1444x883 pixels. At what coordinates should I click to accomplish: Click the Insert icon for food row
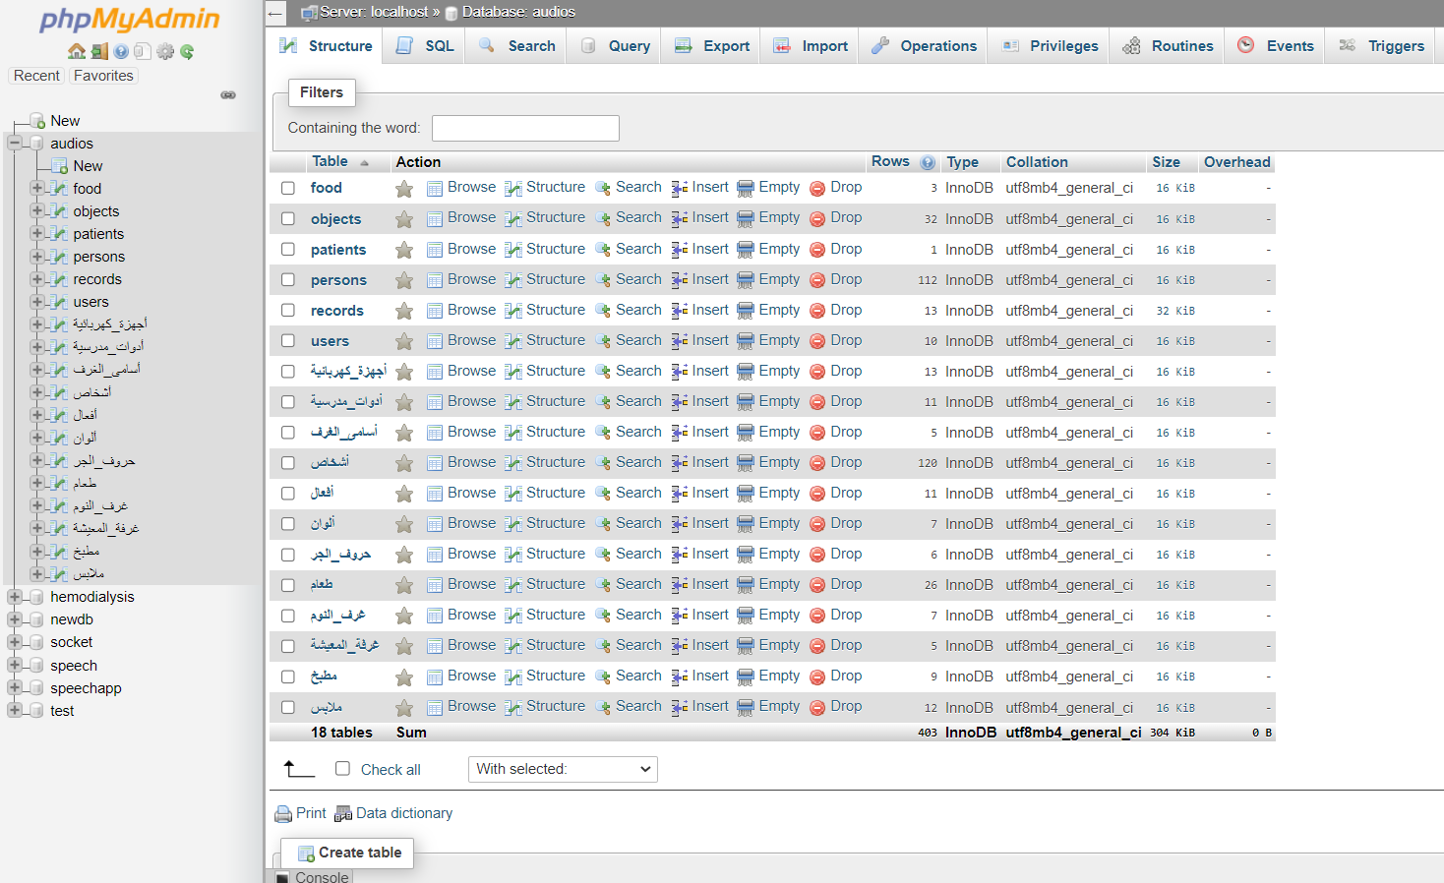pyautogui.click(x=680, y=189)
